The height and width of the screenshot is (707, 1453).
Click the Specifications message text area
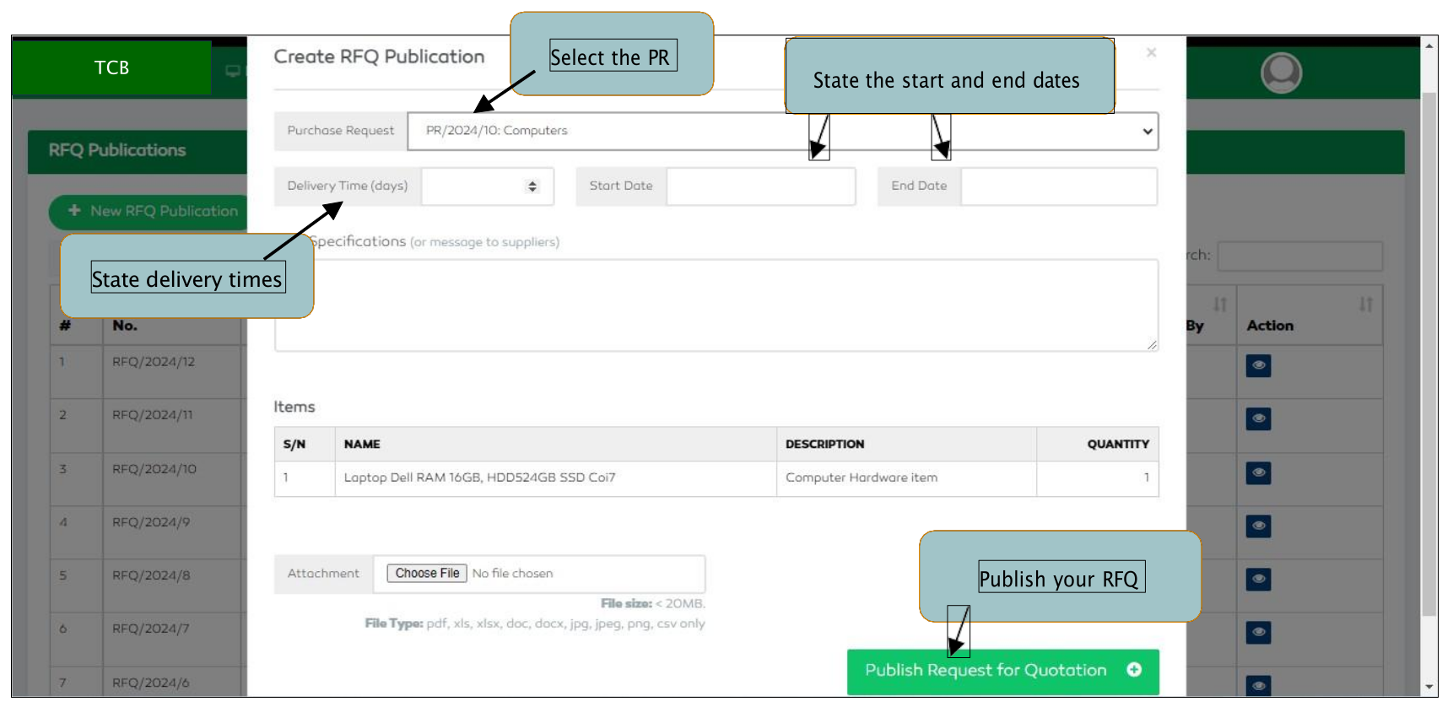tap(716, 305)
